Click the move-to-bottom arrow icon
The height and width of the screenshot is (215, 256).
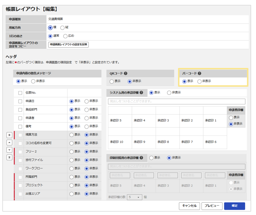(9, 157)
